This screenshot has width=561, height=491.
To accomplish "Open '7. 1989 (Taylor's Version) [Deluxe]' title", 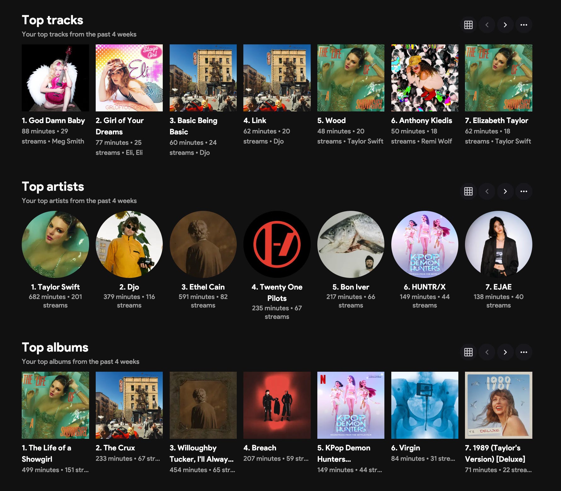I will click(495, 454).
